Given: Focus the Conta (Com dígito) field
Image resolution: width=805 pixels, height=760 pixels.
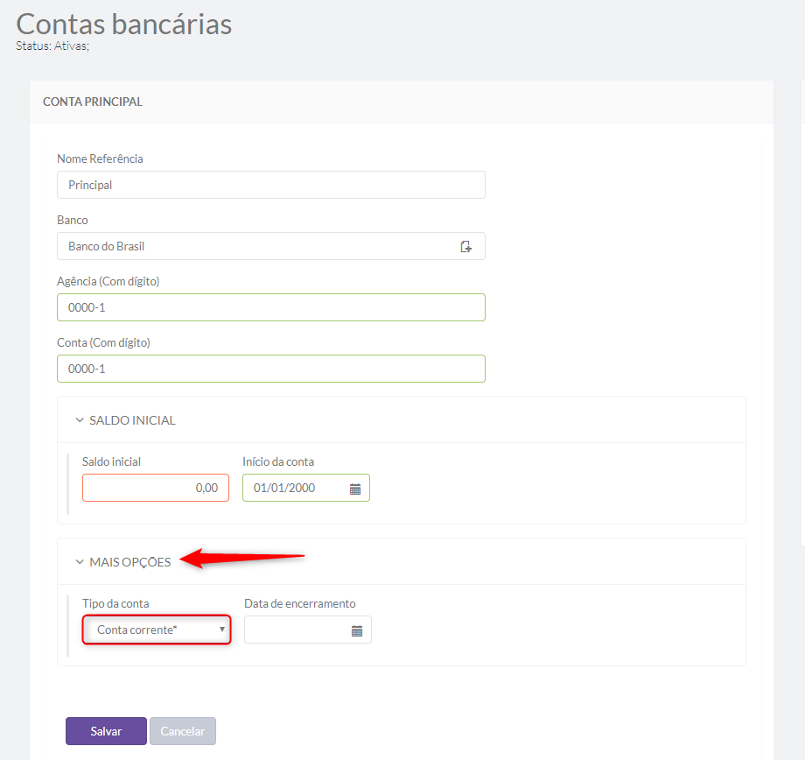Looking at the screenshot, I should point(271,369).
